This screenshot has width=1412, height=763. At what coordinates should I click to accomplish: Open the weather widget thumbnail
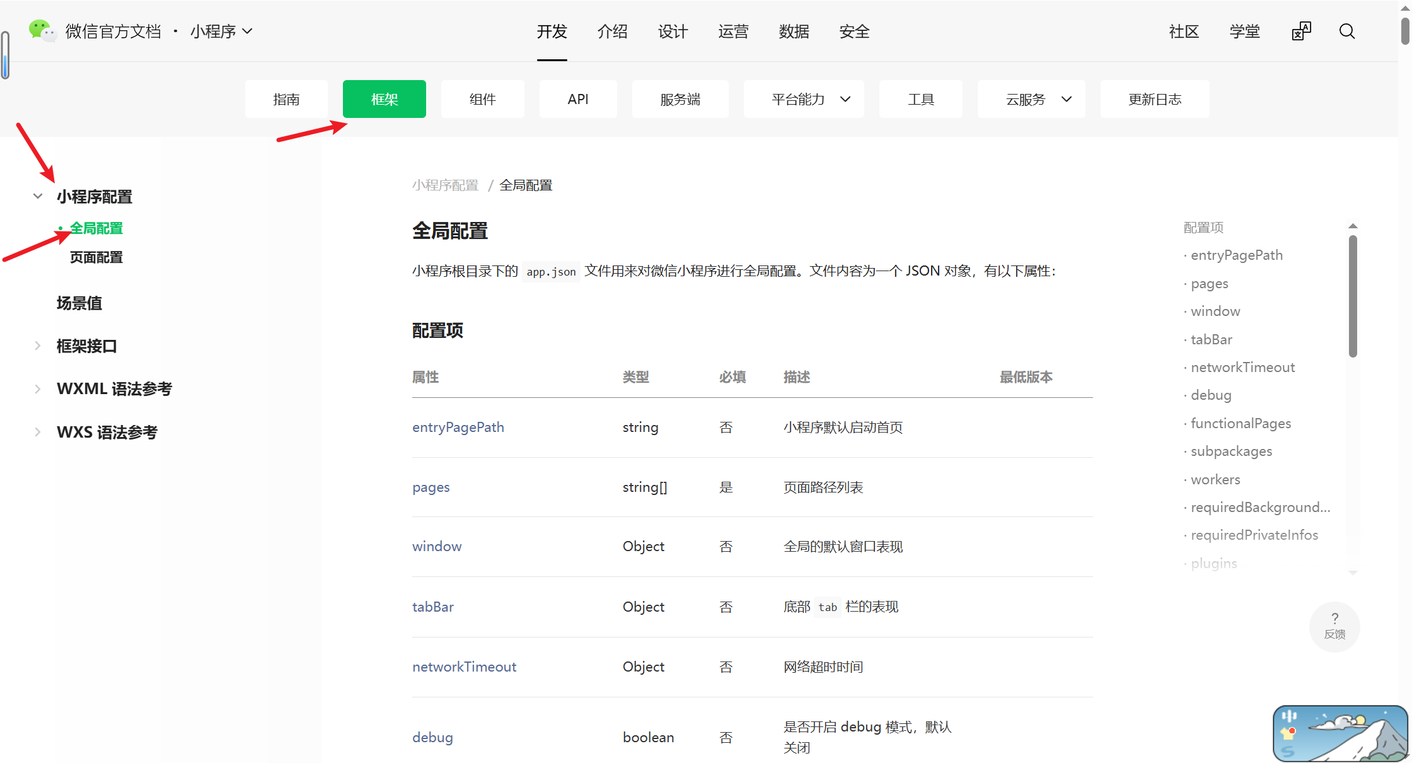[x=1340, y=733]
